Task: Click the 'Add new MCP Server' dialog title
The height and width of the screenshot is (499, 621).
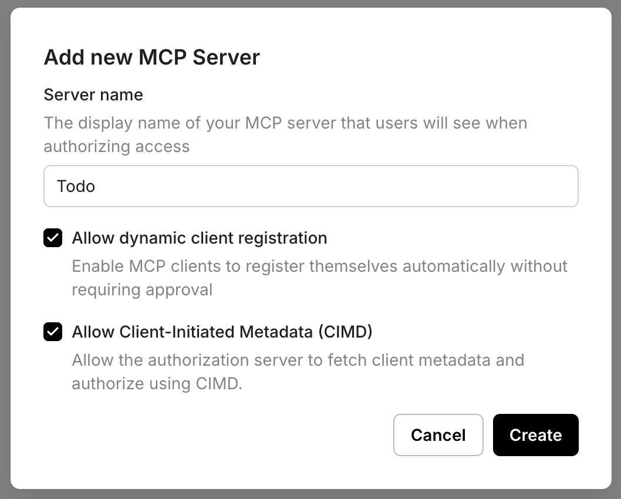Action: pyautogui.click(x=151, y=57)
